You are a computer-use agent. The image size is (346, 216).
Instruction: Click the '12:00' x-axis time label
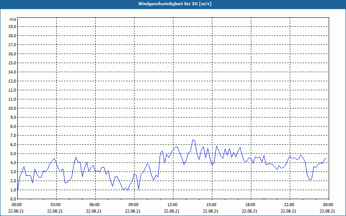173,205
